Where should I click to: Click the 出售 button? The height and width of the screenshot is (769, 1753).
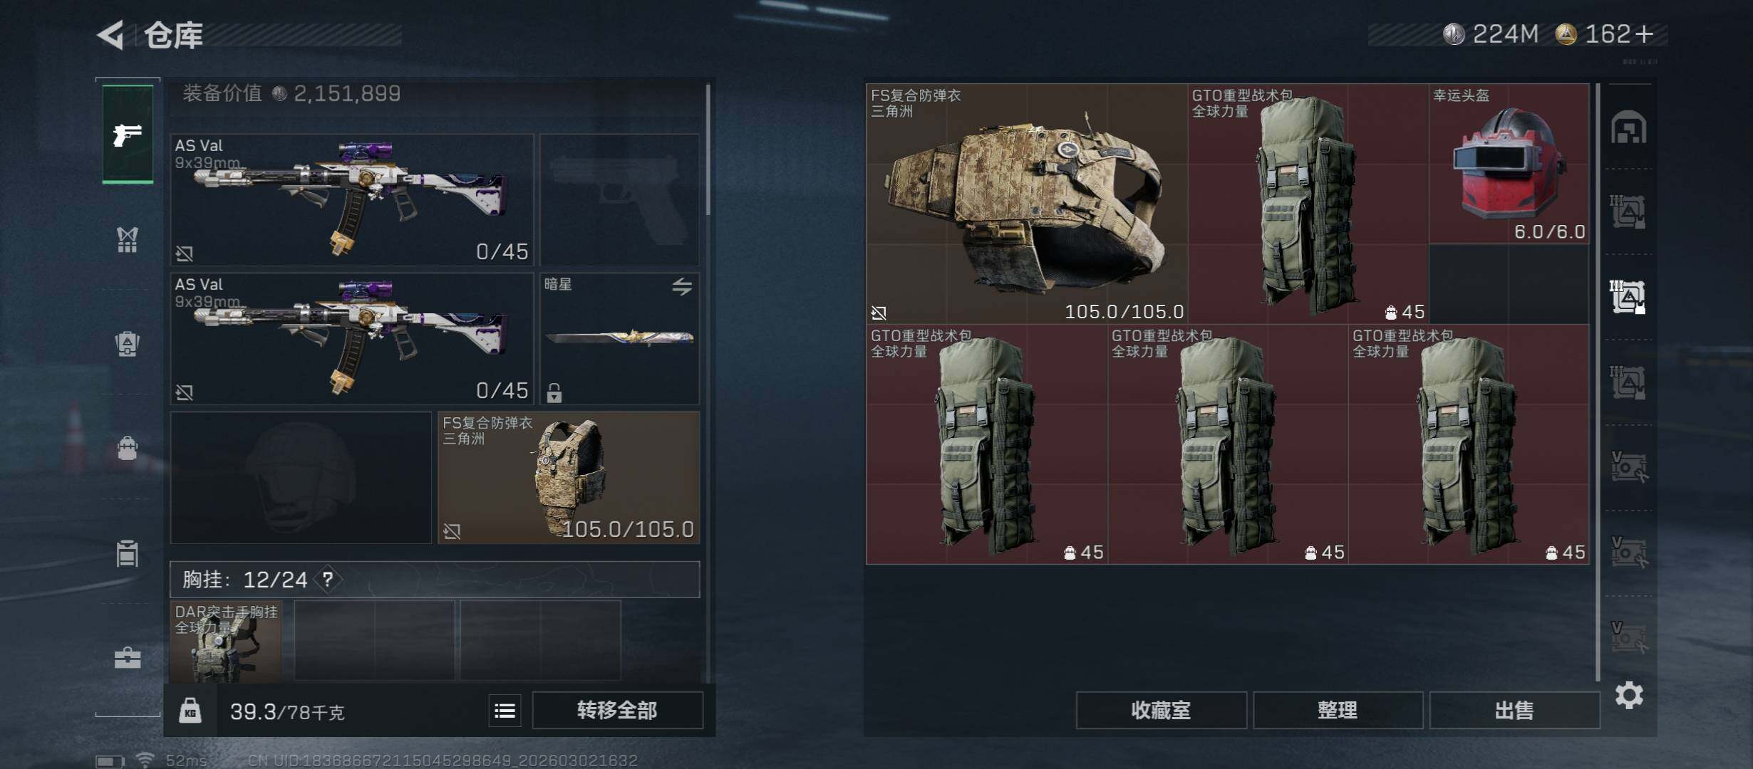(x=1514, y=710)
